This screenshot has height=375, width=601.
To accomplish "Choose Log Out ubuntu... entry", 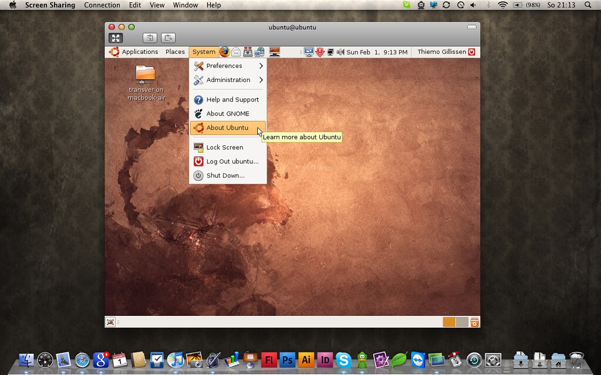I will tap(228, 162).
